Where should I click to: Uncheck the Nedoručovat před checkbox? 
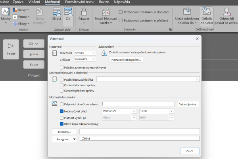61,111
